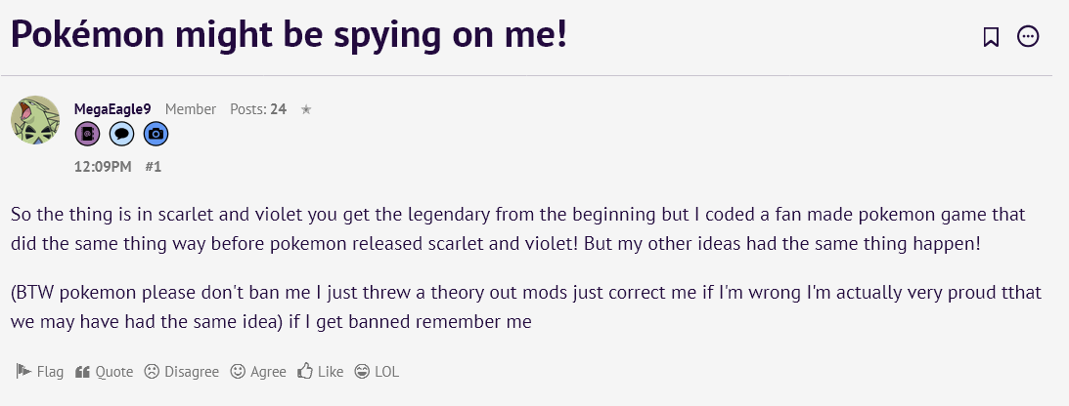This screenshot has width=1069, height=406.
Task: Click the #1 post number permalink
Action: coord(153,167)
